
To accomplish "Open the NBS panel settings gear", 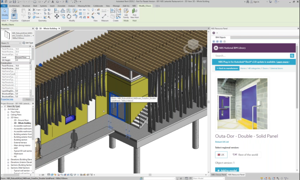I will click(x=214, y=33).
